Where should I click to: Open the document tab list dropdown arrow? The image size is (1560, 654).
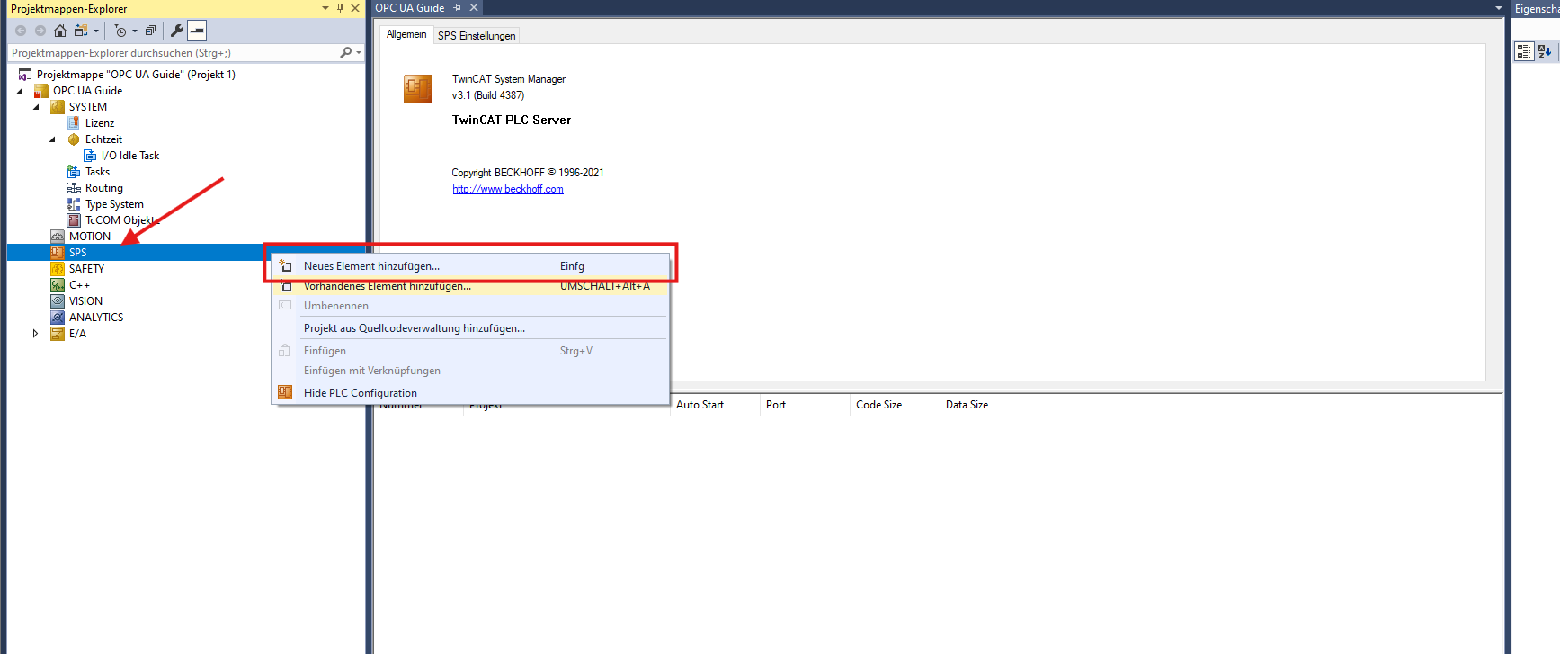[x=1499, y=8]
